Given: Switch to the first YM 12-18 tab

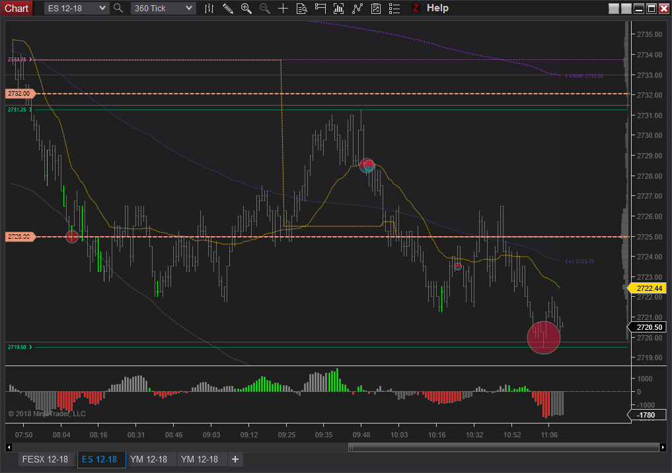Looking at the screenshot, I should point(149,459).
